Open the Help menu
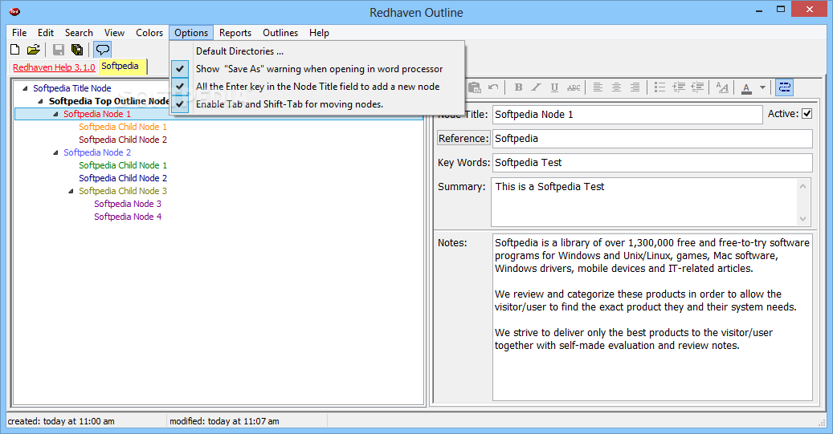833x434 pixels. pyautogui.click(x=319, y=33)
